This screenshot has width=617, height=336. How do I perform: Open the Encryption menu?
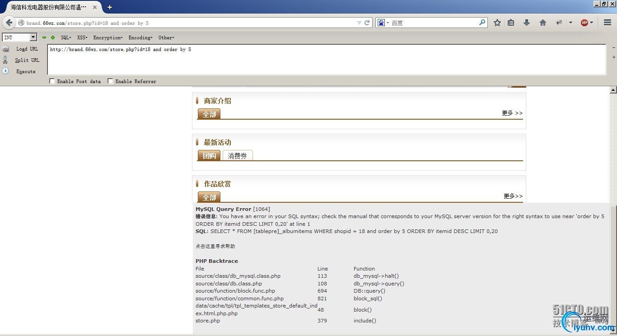click(108, 37)
